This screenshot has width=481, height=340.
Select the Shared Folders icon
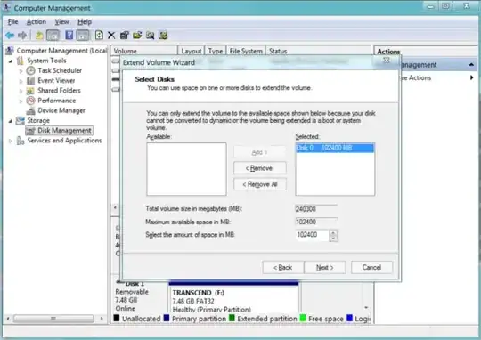point(30,91)
